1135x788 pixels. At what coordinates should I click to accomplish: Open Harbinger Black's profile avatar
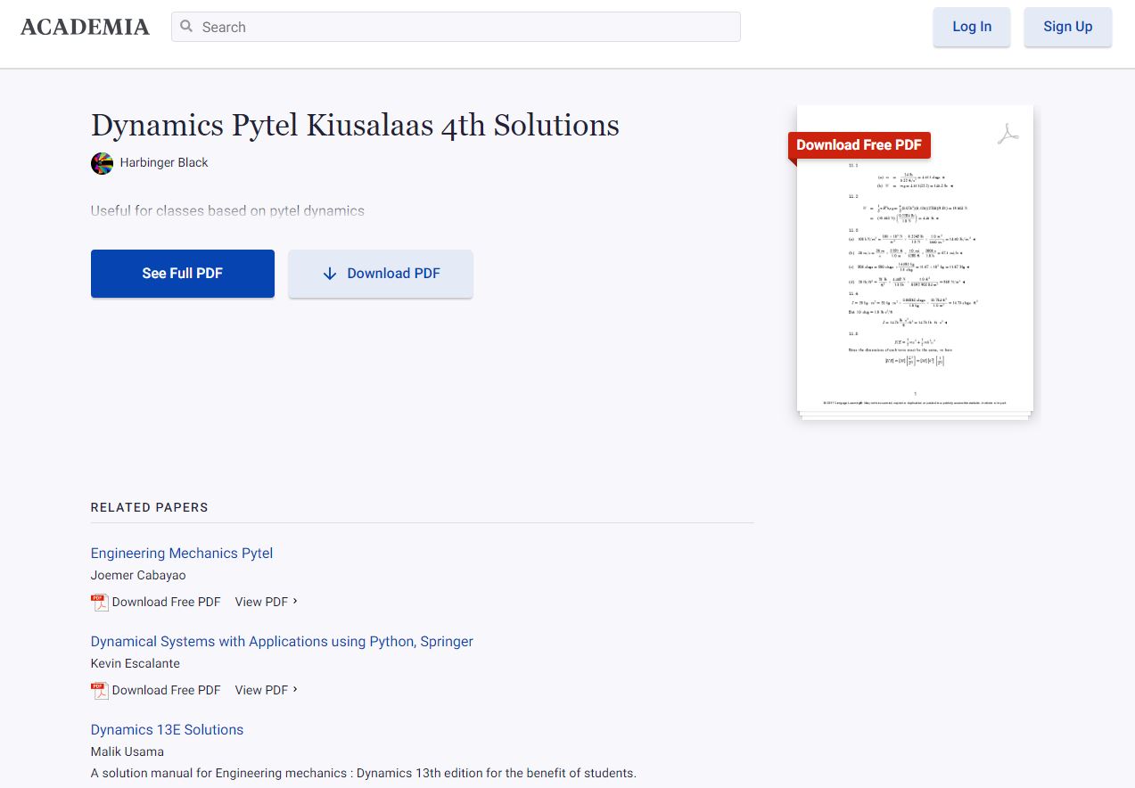pyautogui.click(x=102, y=163)
